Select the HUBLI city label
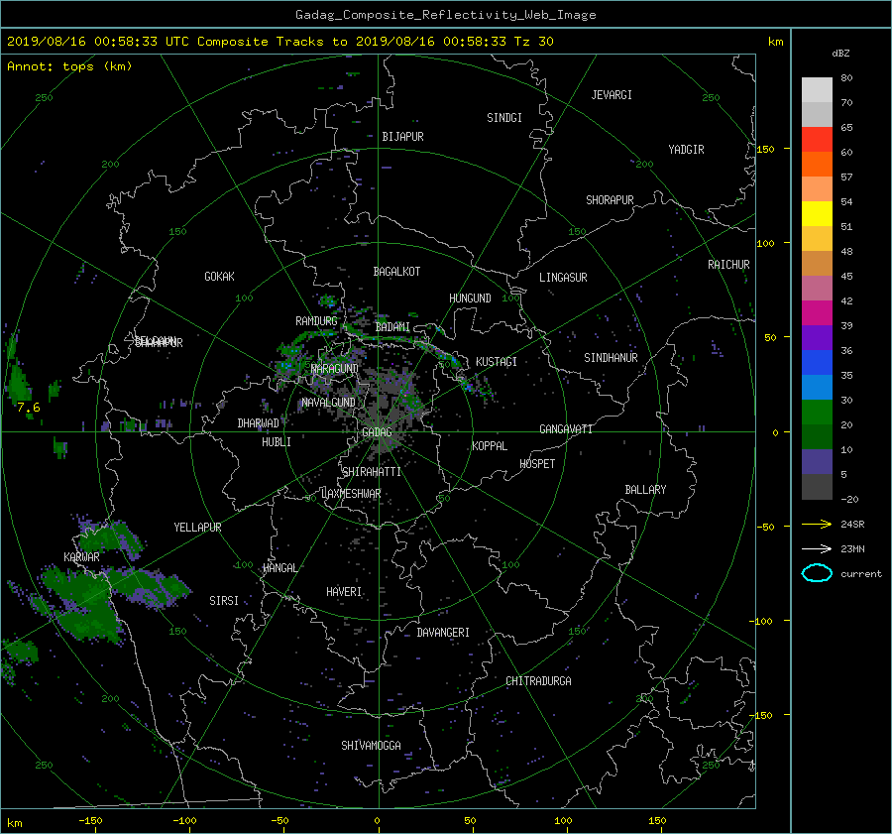Viewport: 892px width, 834px height. point(277,441)
